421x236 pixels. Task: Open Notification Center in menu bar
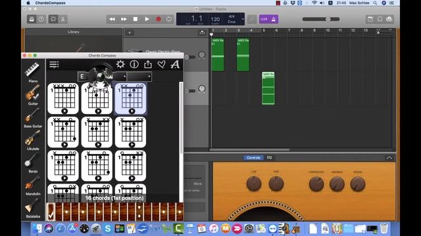392,3
